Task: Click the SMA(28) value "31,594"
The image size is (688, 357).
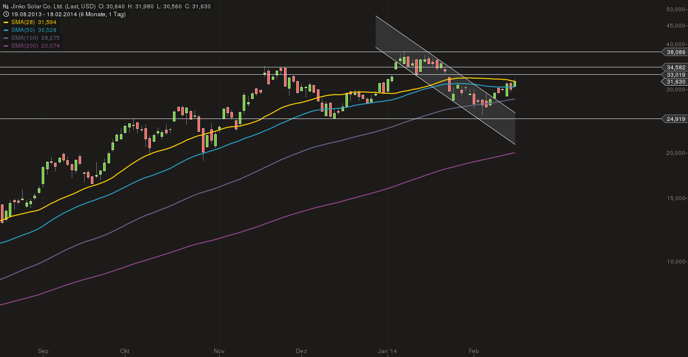Action: coord(47,22)
